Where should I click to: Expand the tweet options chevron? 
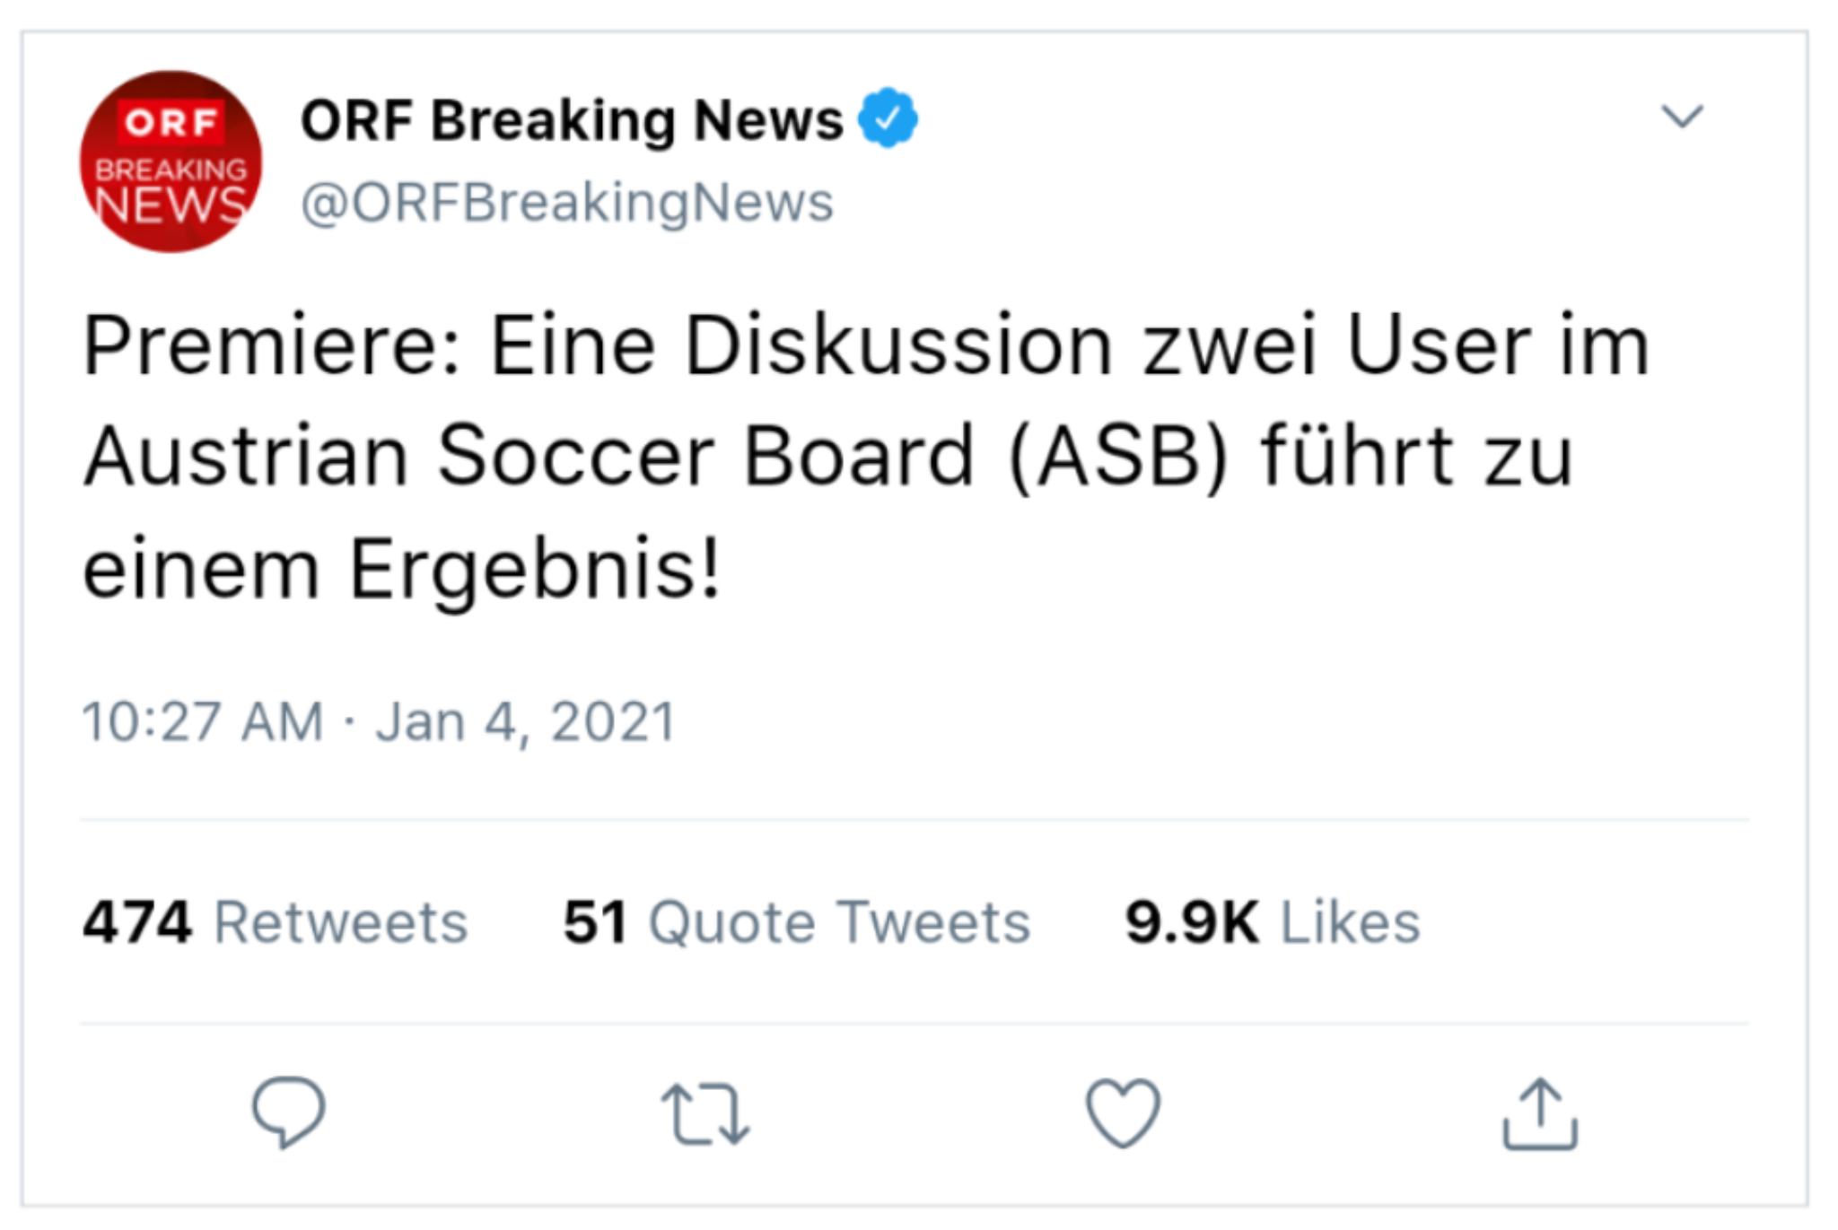tap(1682, 117)
